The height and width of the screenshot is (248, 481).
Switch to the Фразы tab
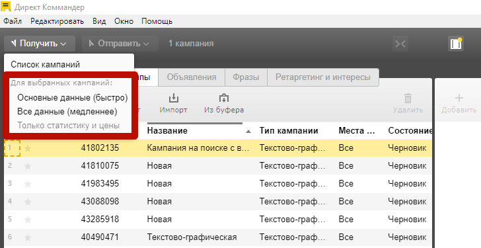click(246, 77)
